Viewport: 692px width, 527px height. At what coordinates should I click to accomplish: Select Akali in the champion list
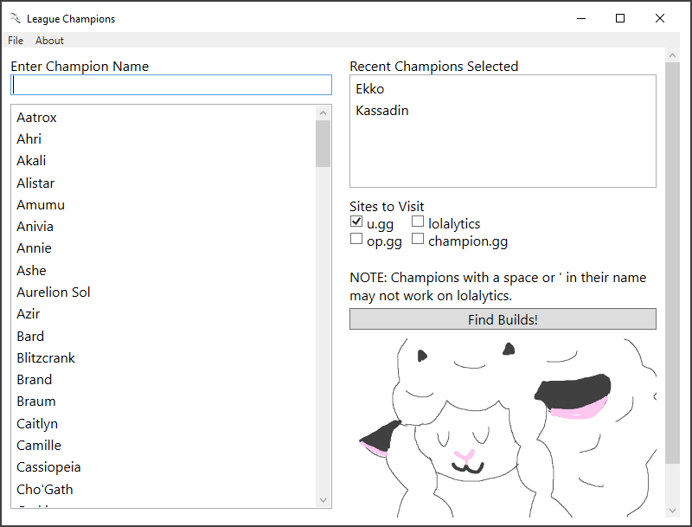pos(163,161)
